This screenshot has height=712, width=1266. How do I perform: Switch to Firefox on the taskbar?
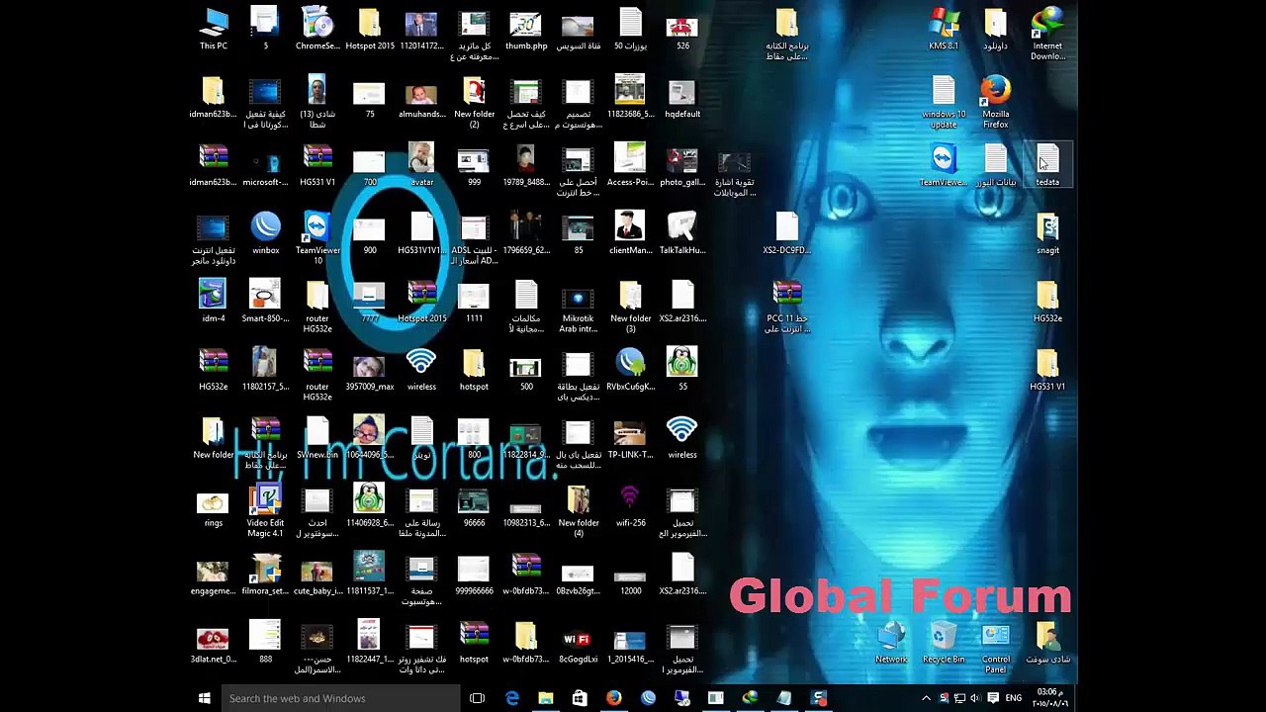[613, 698]
